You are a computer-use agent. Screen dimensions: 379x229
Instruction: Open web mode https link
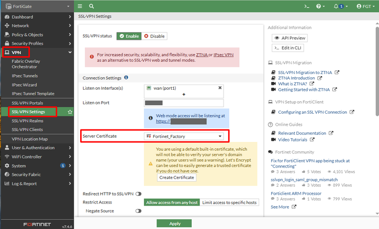pos(181,122)
